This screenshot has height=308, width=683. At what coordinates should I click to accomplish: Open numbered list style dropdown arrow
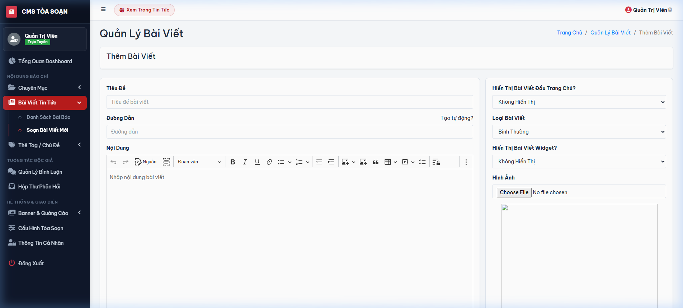308,162
